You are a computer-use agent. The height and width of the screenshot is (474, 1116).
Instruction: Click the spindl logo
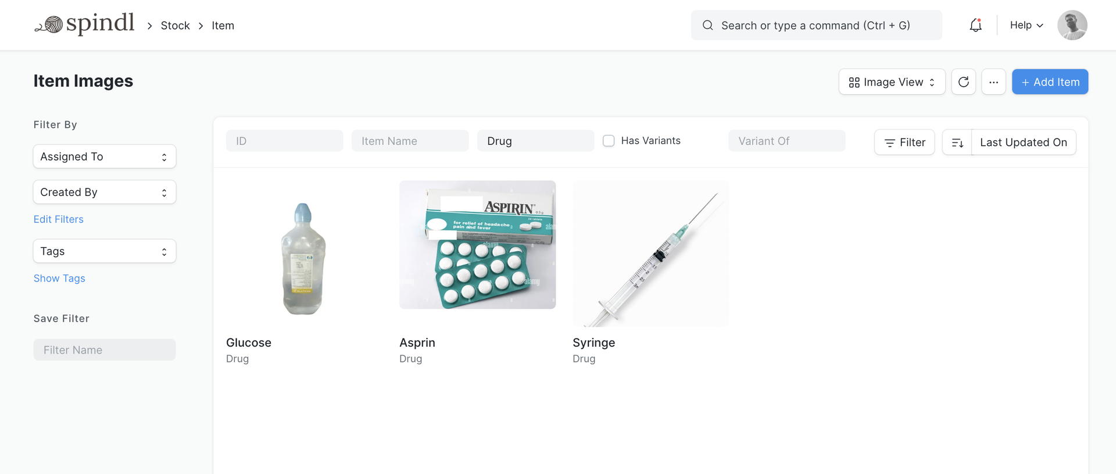[84, 24]
